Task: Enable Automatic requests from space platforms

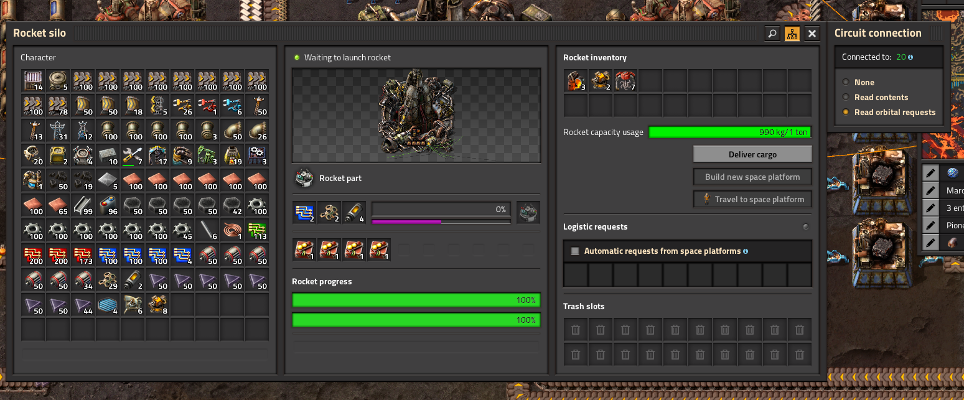Action: pyautogui.click(x=575, y=251)
